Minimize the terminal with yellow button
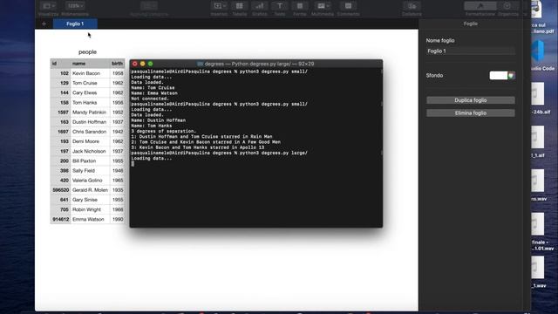This screenshot has width=558, height=314. [x=143, y=64]
